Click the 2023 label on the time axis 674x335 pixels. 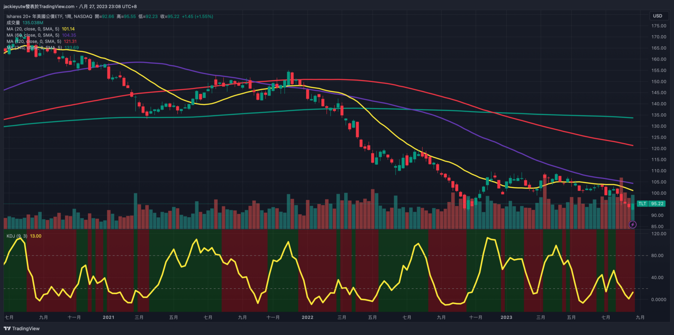506,317
